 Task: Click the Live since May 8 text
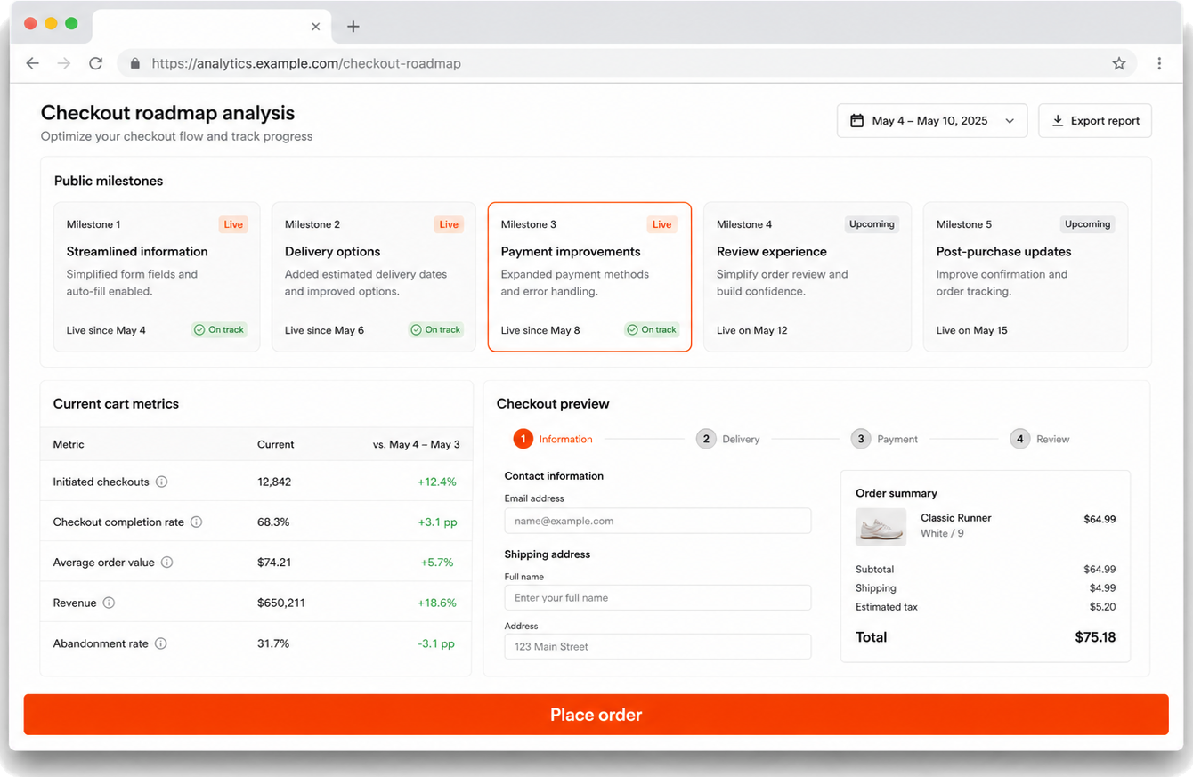pos(540,330)
